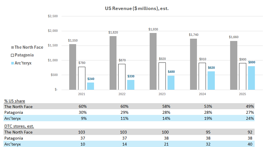
Task: Select the 24% cell for Arc'teryx
Action: click(250, 118)
